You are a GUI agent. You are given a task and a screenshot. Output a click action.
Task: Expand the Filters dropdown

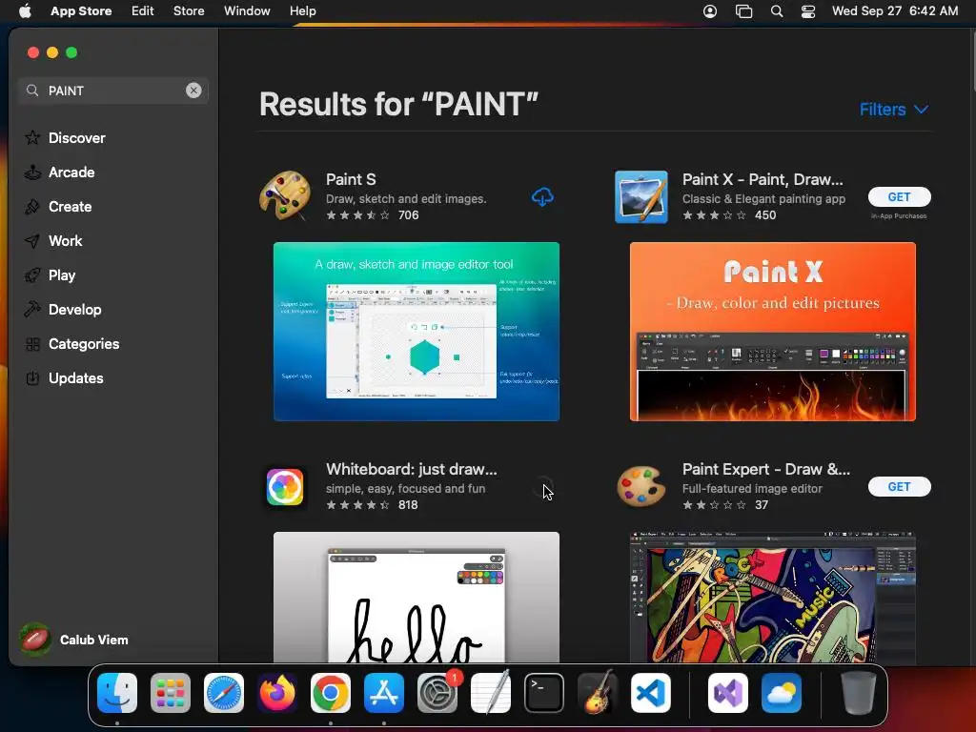pyautogui.click(x=894, y=110)
